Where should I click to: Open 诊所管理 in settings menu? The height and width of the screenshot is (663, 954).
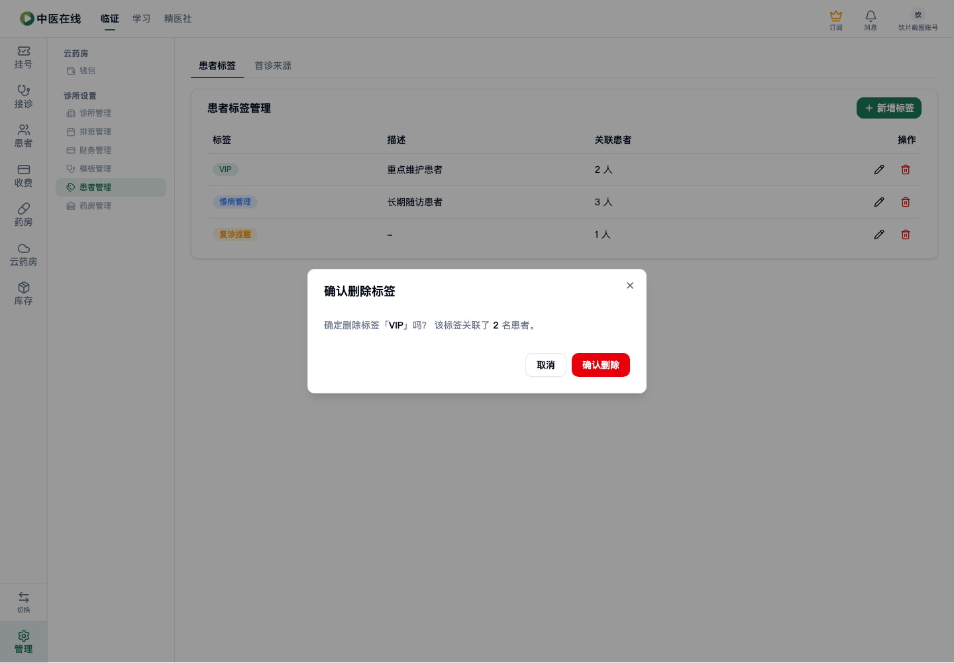[111, 113]
